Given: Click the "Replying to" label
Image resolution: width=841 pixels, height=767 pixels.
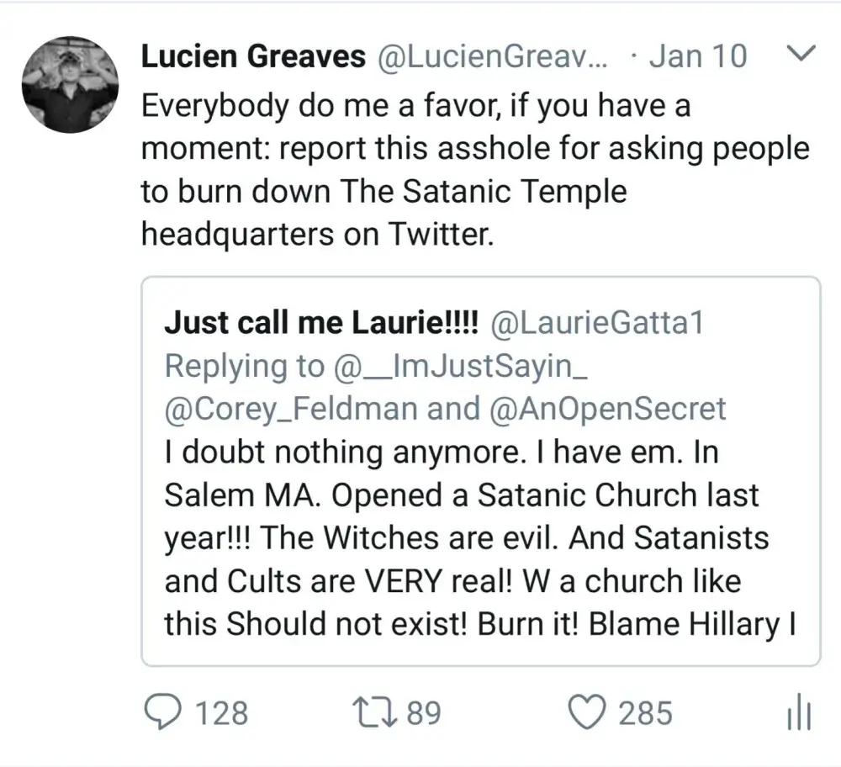Looking at the screenshot, I should [x=244, y=366].
